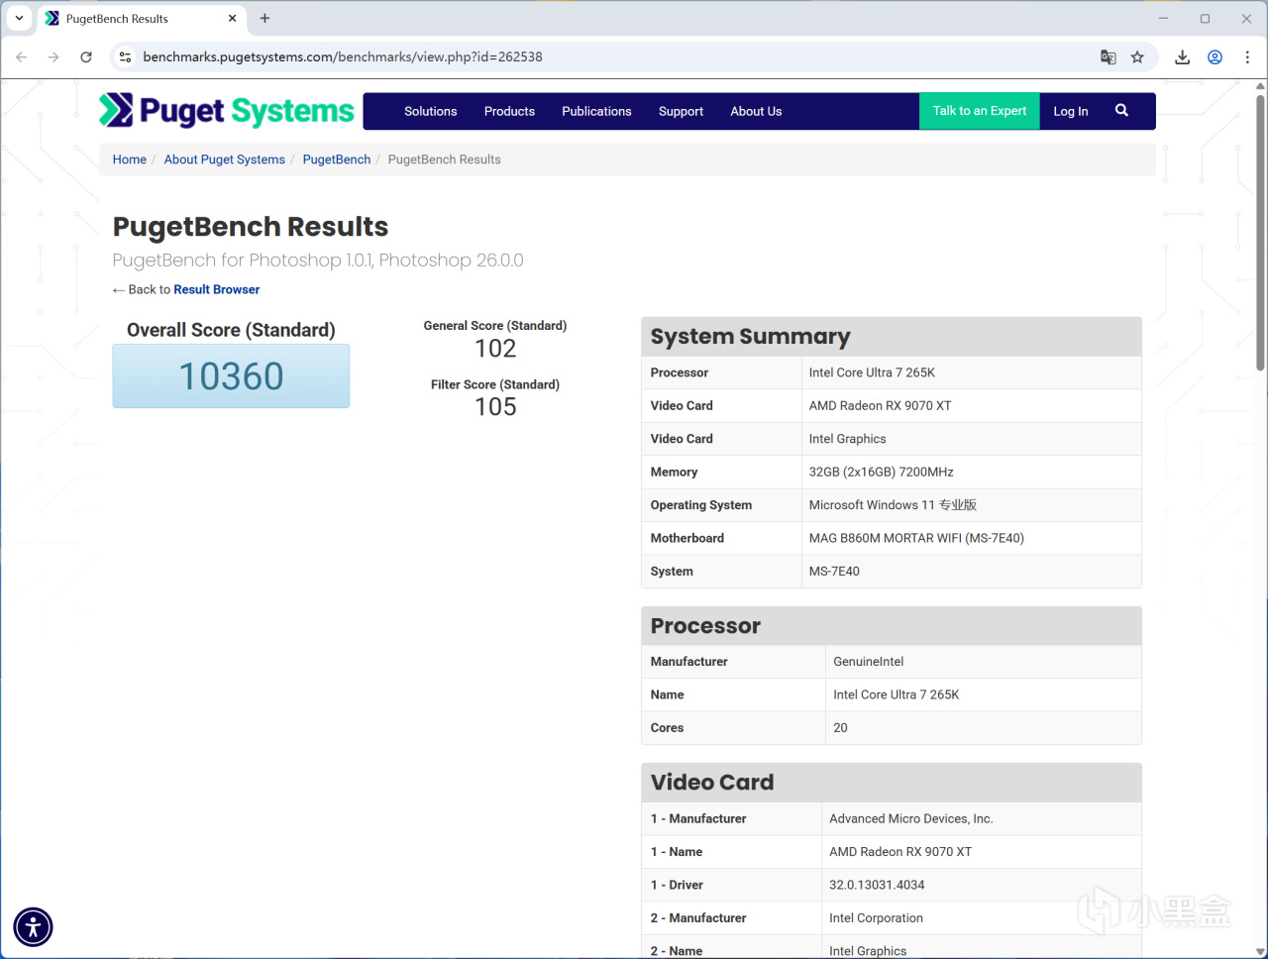Click the PugetBench for Photoshop subtitle
1268x959 pixels.
(318, 261)
